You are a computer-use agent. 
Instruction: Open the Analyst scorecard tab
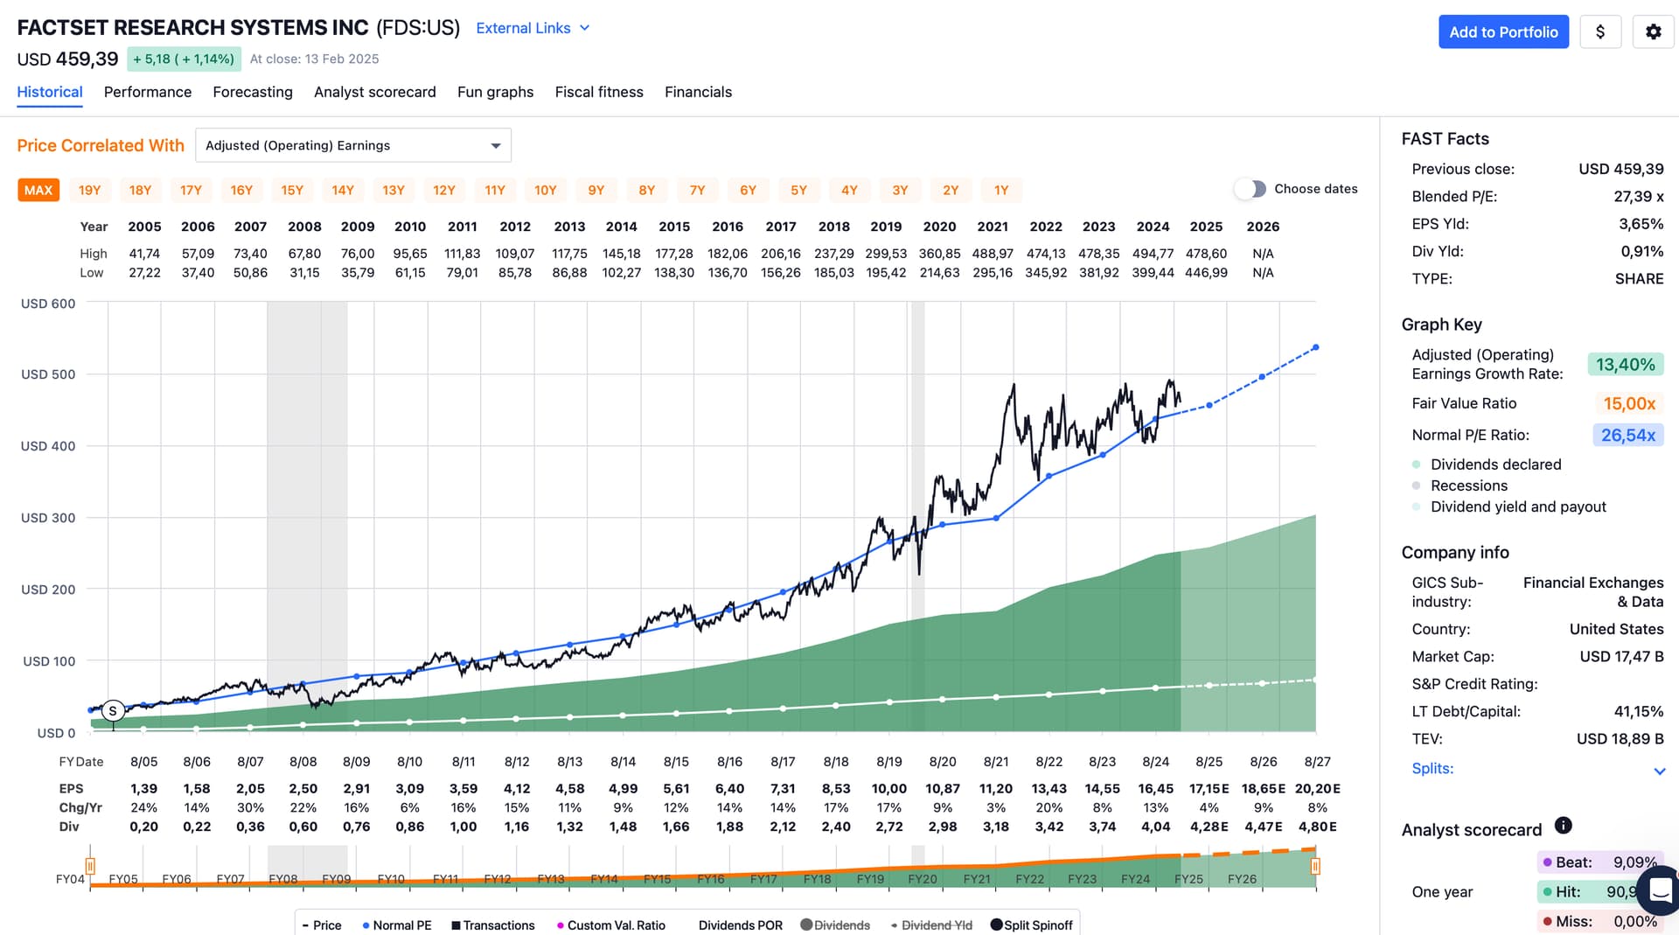pos(375,92)
